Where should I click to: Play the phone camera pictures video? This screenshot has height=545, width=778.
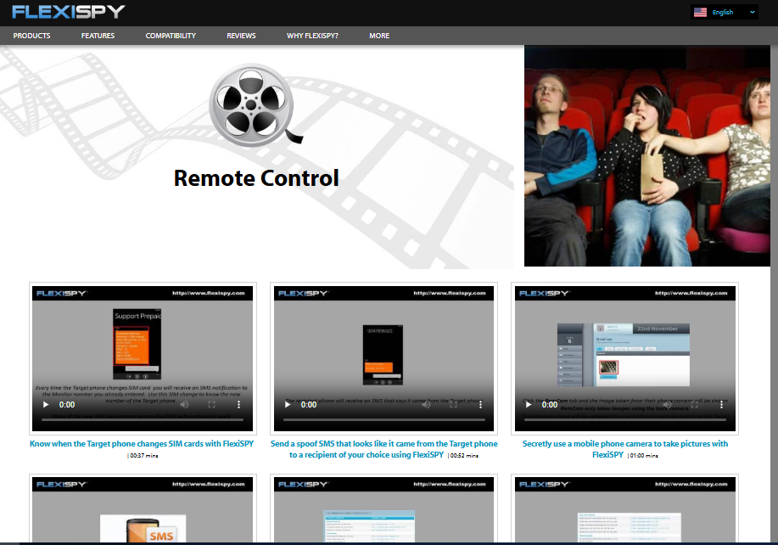click(x=529, y=405)
